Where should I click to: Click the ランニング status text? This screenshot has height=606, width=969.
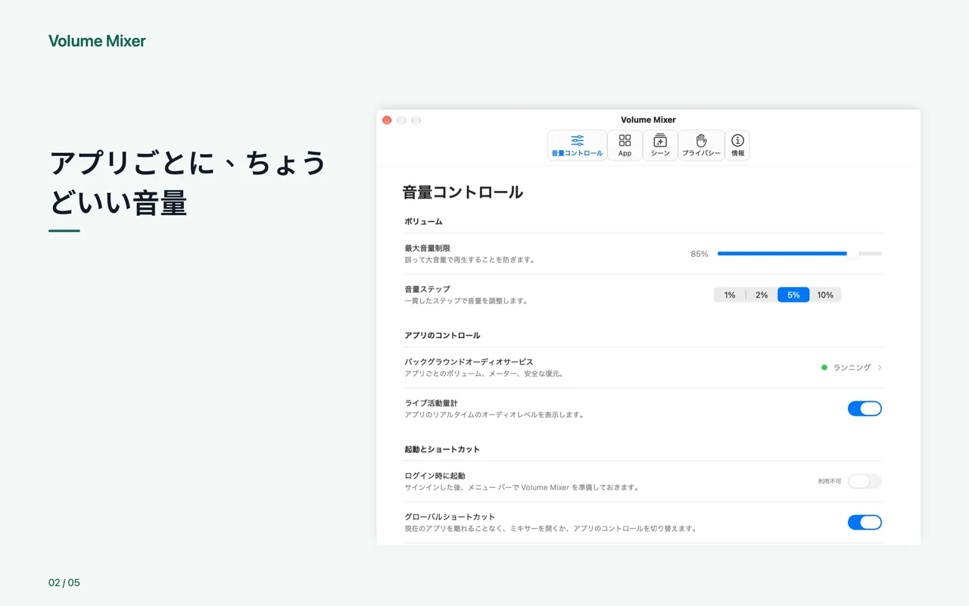[852, 367]
